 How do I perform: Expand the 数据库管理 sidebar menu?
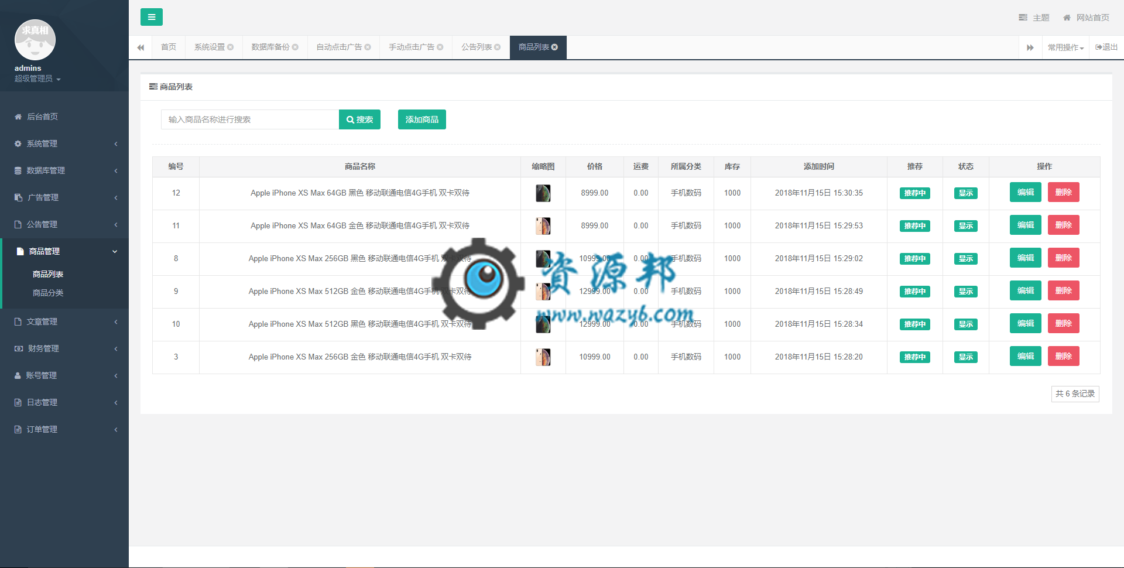click(64, 170)
